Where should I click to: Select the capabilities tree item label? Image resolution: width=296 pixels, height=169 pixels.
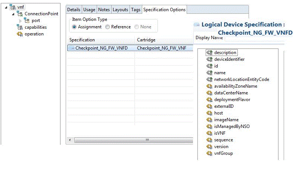click(36, 27)
